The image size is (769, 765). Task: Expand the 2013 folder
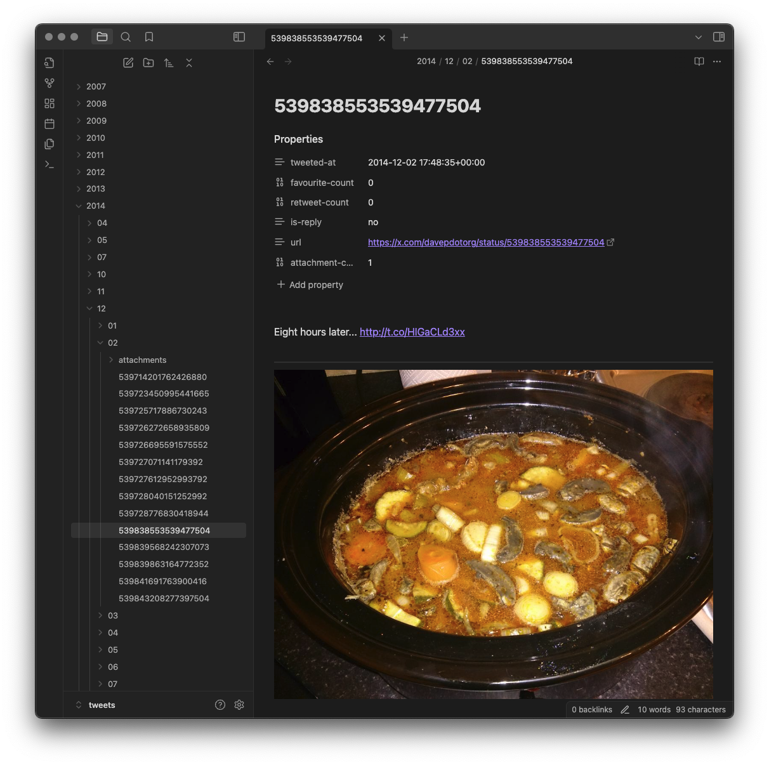coord(96,188)
